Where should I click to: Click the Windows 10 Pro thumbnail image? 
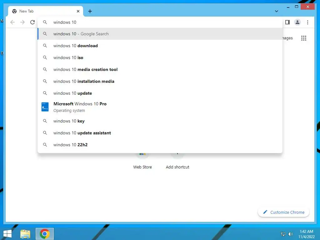tap(45, 107)
